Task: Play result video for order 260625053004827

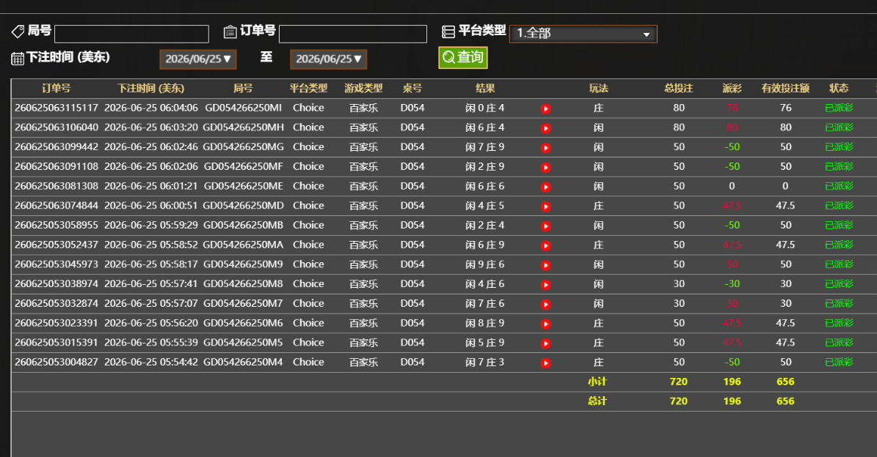Action: tap(546, 363)
